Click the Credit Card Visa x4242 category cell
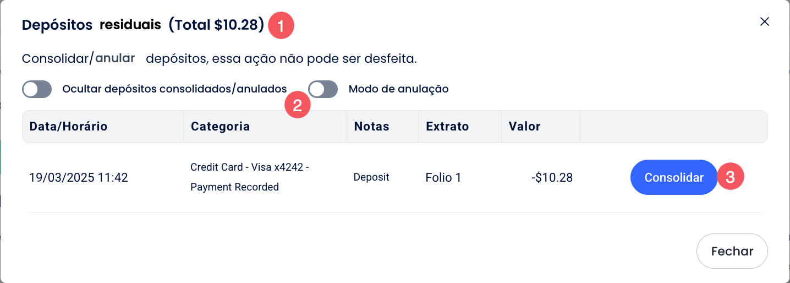 pos(249,177)
